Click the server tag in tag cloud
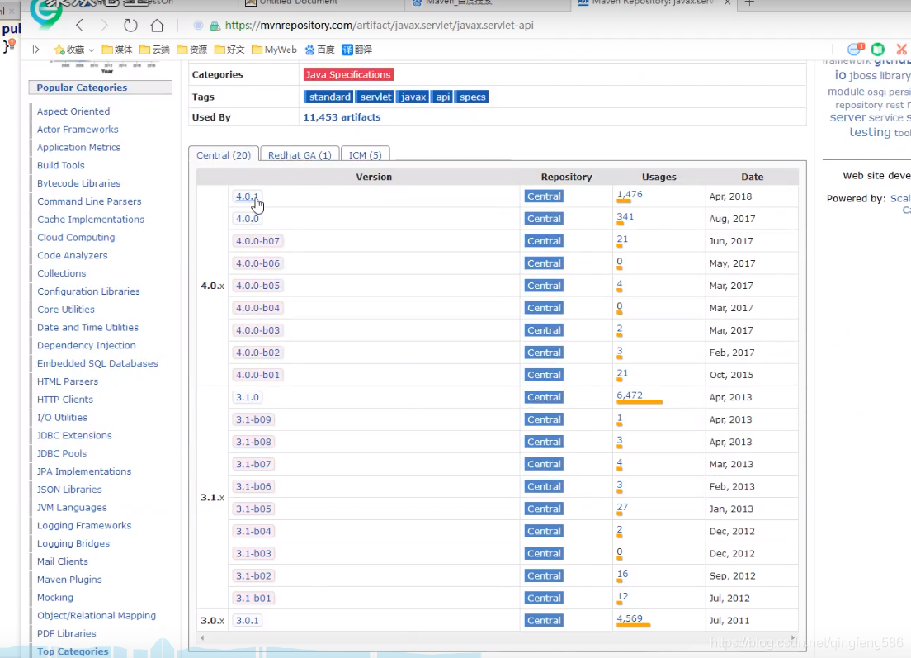Screen dimensions: 911x658 coord(847,117)
